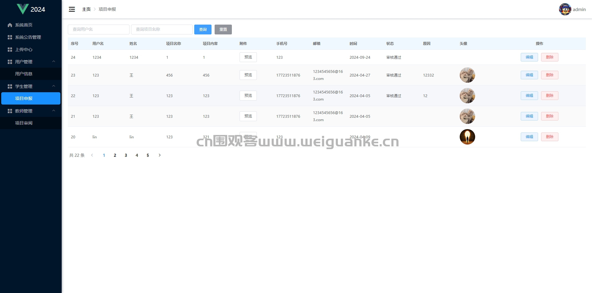Open cat avatar thumbnail in row 21
Image resolution: width=592 pixels, height=293 pixels.
pyautogui.click(x=467, y=116)
